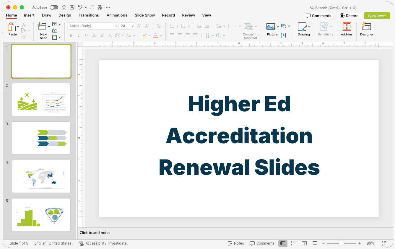Image resolution: width=395 pixels, height=249 pixels.
Task: Open the Add-ins gallery
Action: click(x=347, y=29)
